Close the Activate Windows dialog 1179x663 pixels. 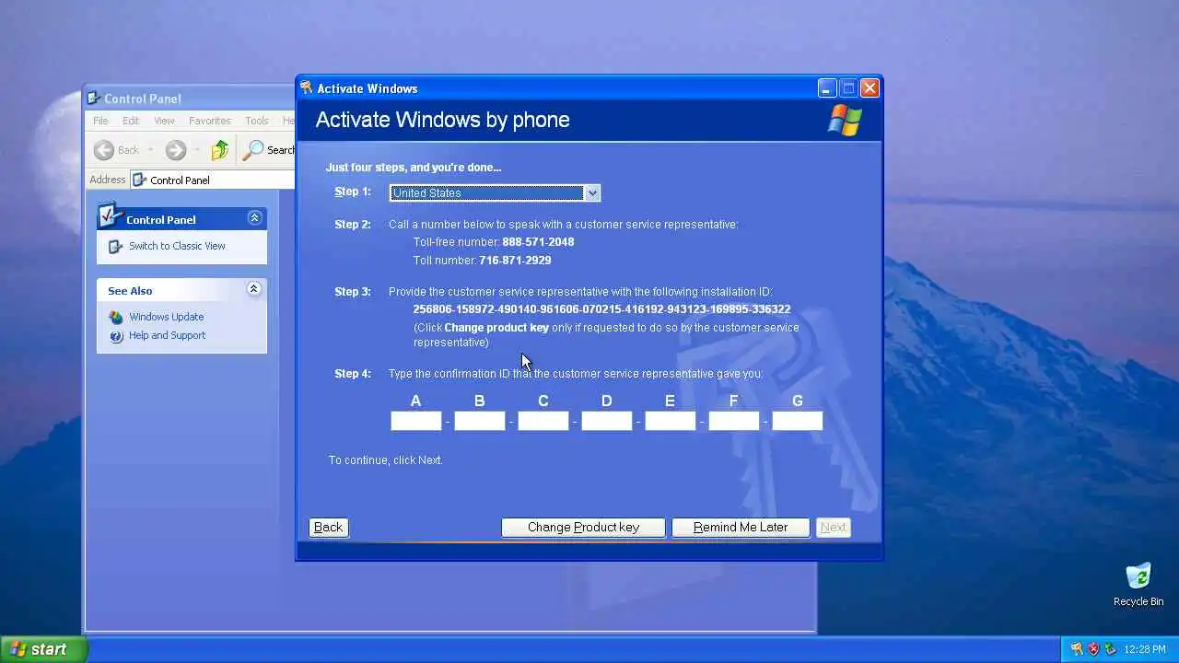[870, 88]
